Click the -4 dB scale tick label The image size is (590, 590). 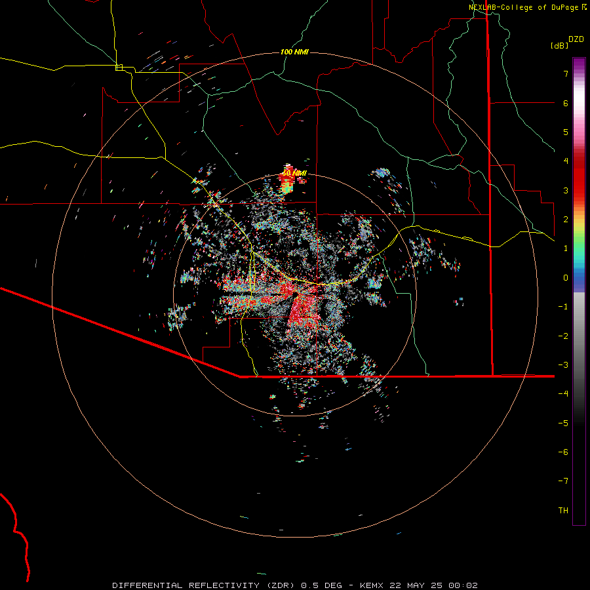[563, 394]
